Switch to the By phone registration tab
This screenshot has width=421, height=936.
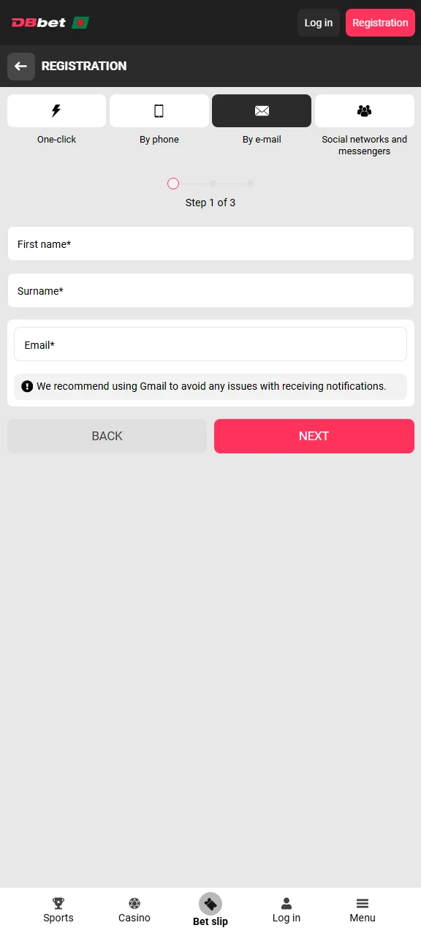tap(159, 121)
